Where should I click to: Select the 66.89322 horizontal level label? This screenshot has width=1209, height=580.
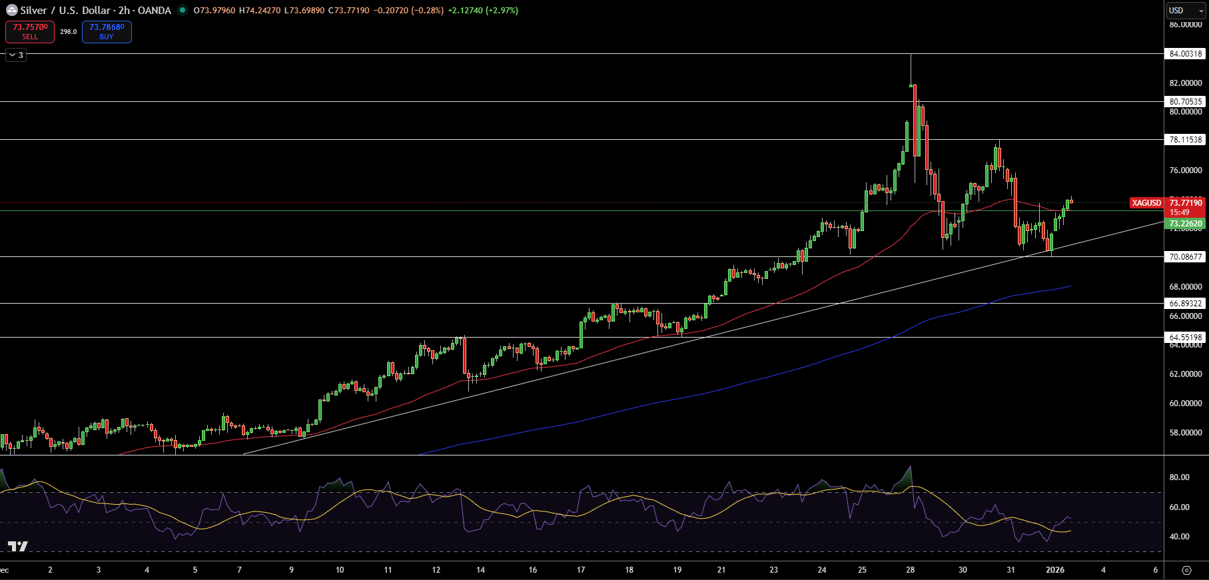1186,304
